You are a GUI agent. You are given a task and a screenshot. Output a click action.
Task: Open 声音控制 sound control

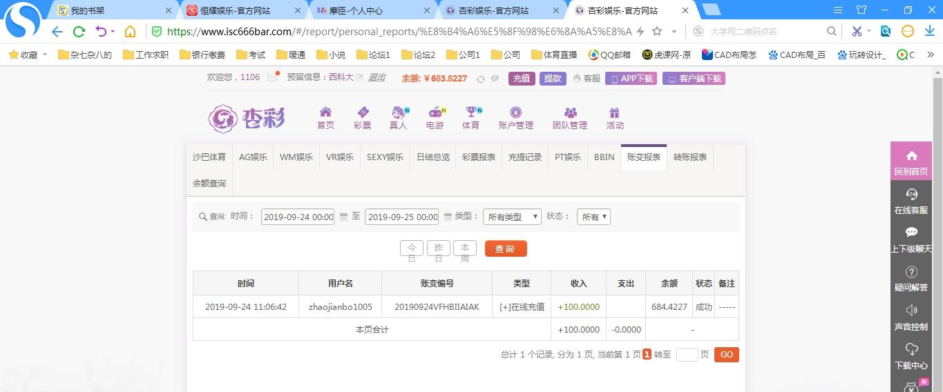pyautogui.click(x=911, y=317)
